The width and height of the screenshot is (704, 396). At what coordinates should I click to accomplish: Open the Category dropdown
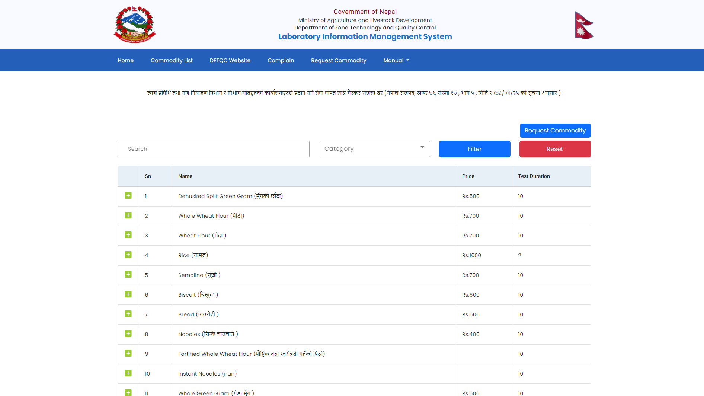pos(374,149)
